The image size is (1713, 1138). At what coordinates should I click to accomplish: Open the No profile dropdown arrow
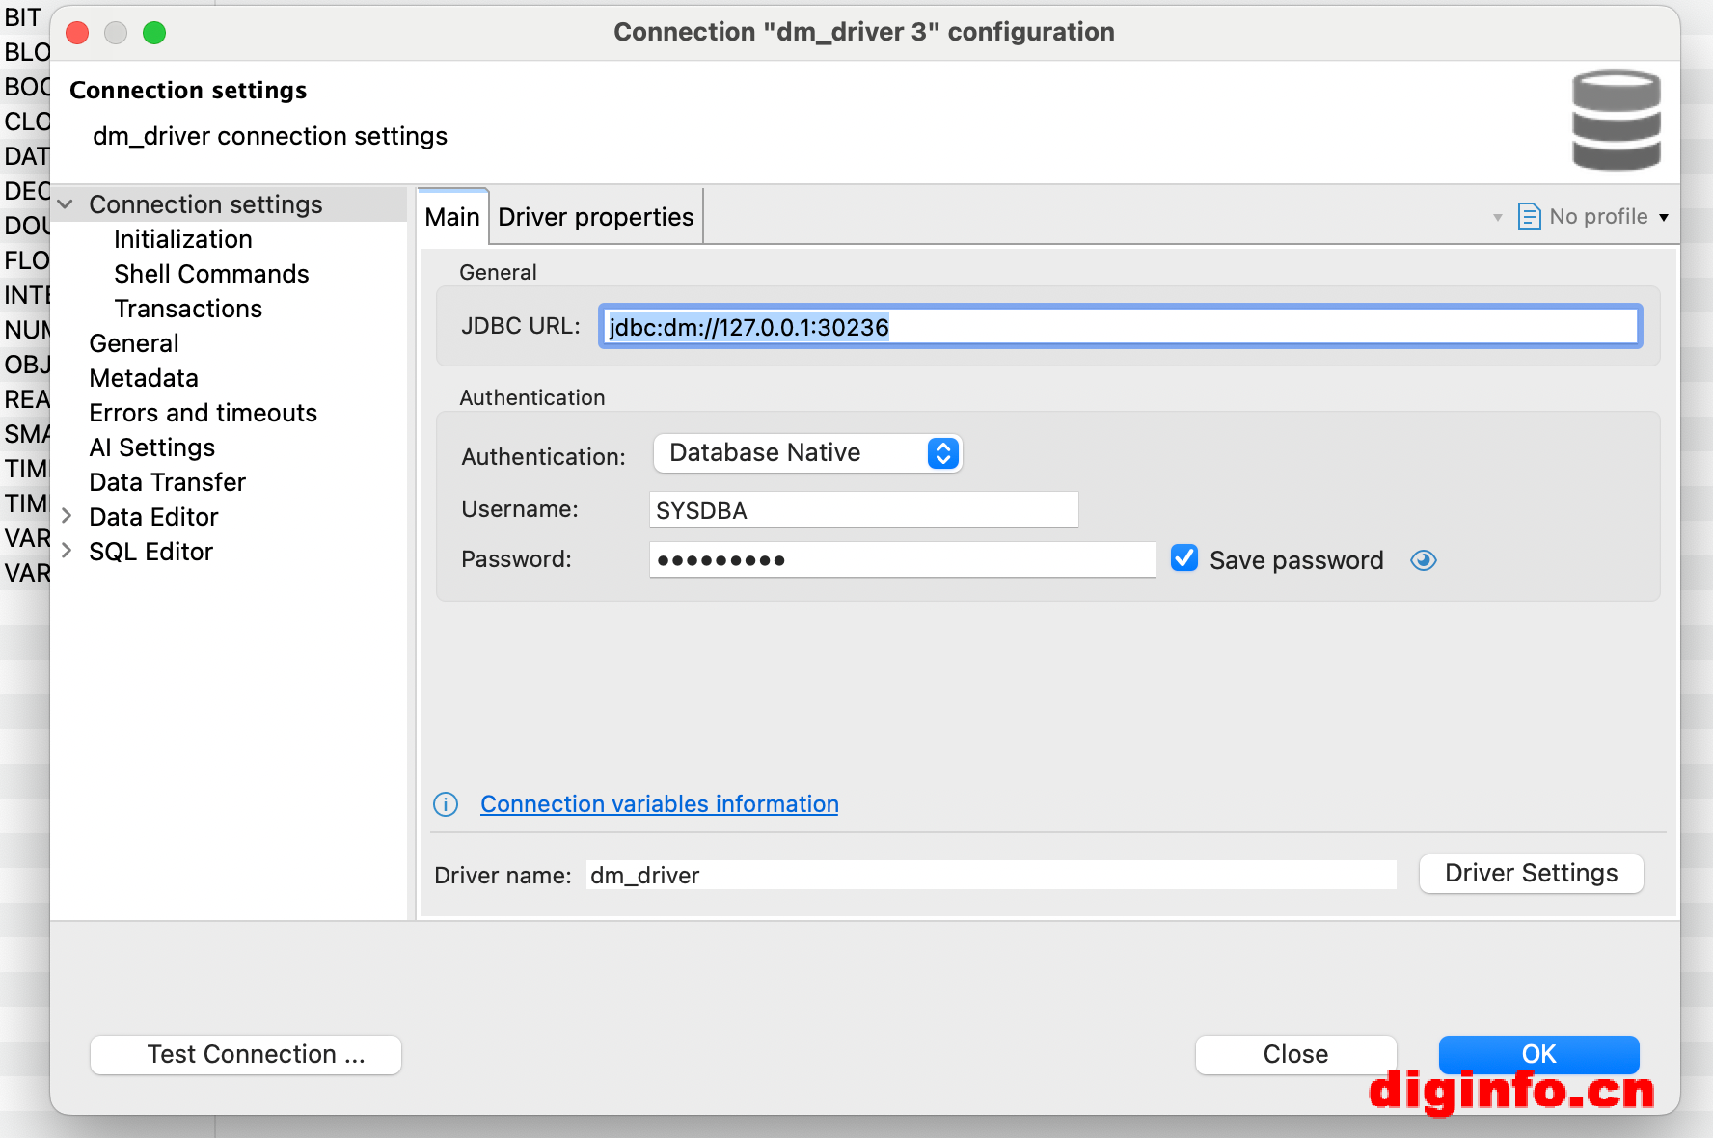1664,217
